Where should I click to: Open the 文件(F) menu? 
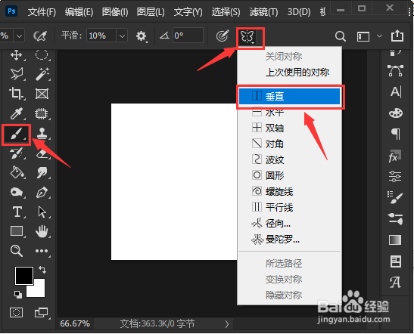coord(42,12)
